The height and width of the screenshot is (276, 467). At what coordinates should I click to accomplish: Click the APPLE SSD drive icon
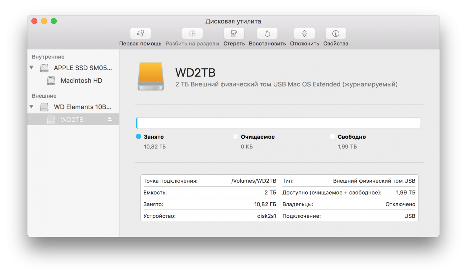tap(45, 68)
